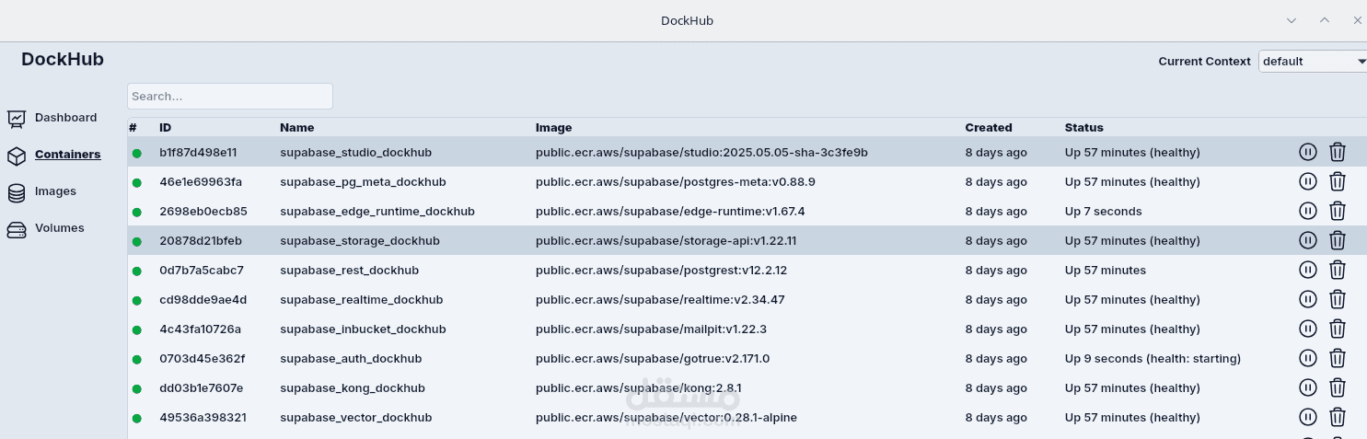Pause the supabase_edge_runtime_dockhub container

tap(1308, 211)
